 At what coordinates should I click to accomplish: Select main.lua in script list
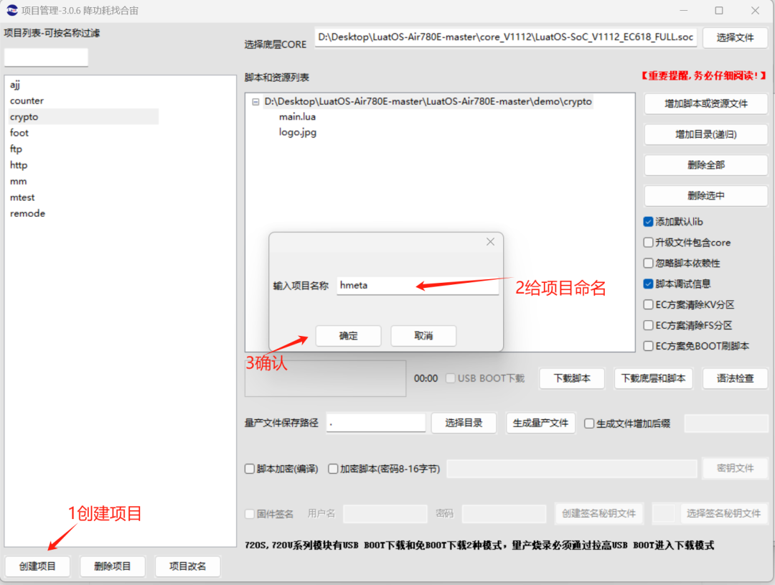pyautogui.click(x=297, y=117)
